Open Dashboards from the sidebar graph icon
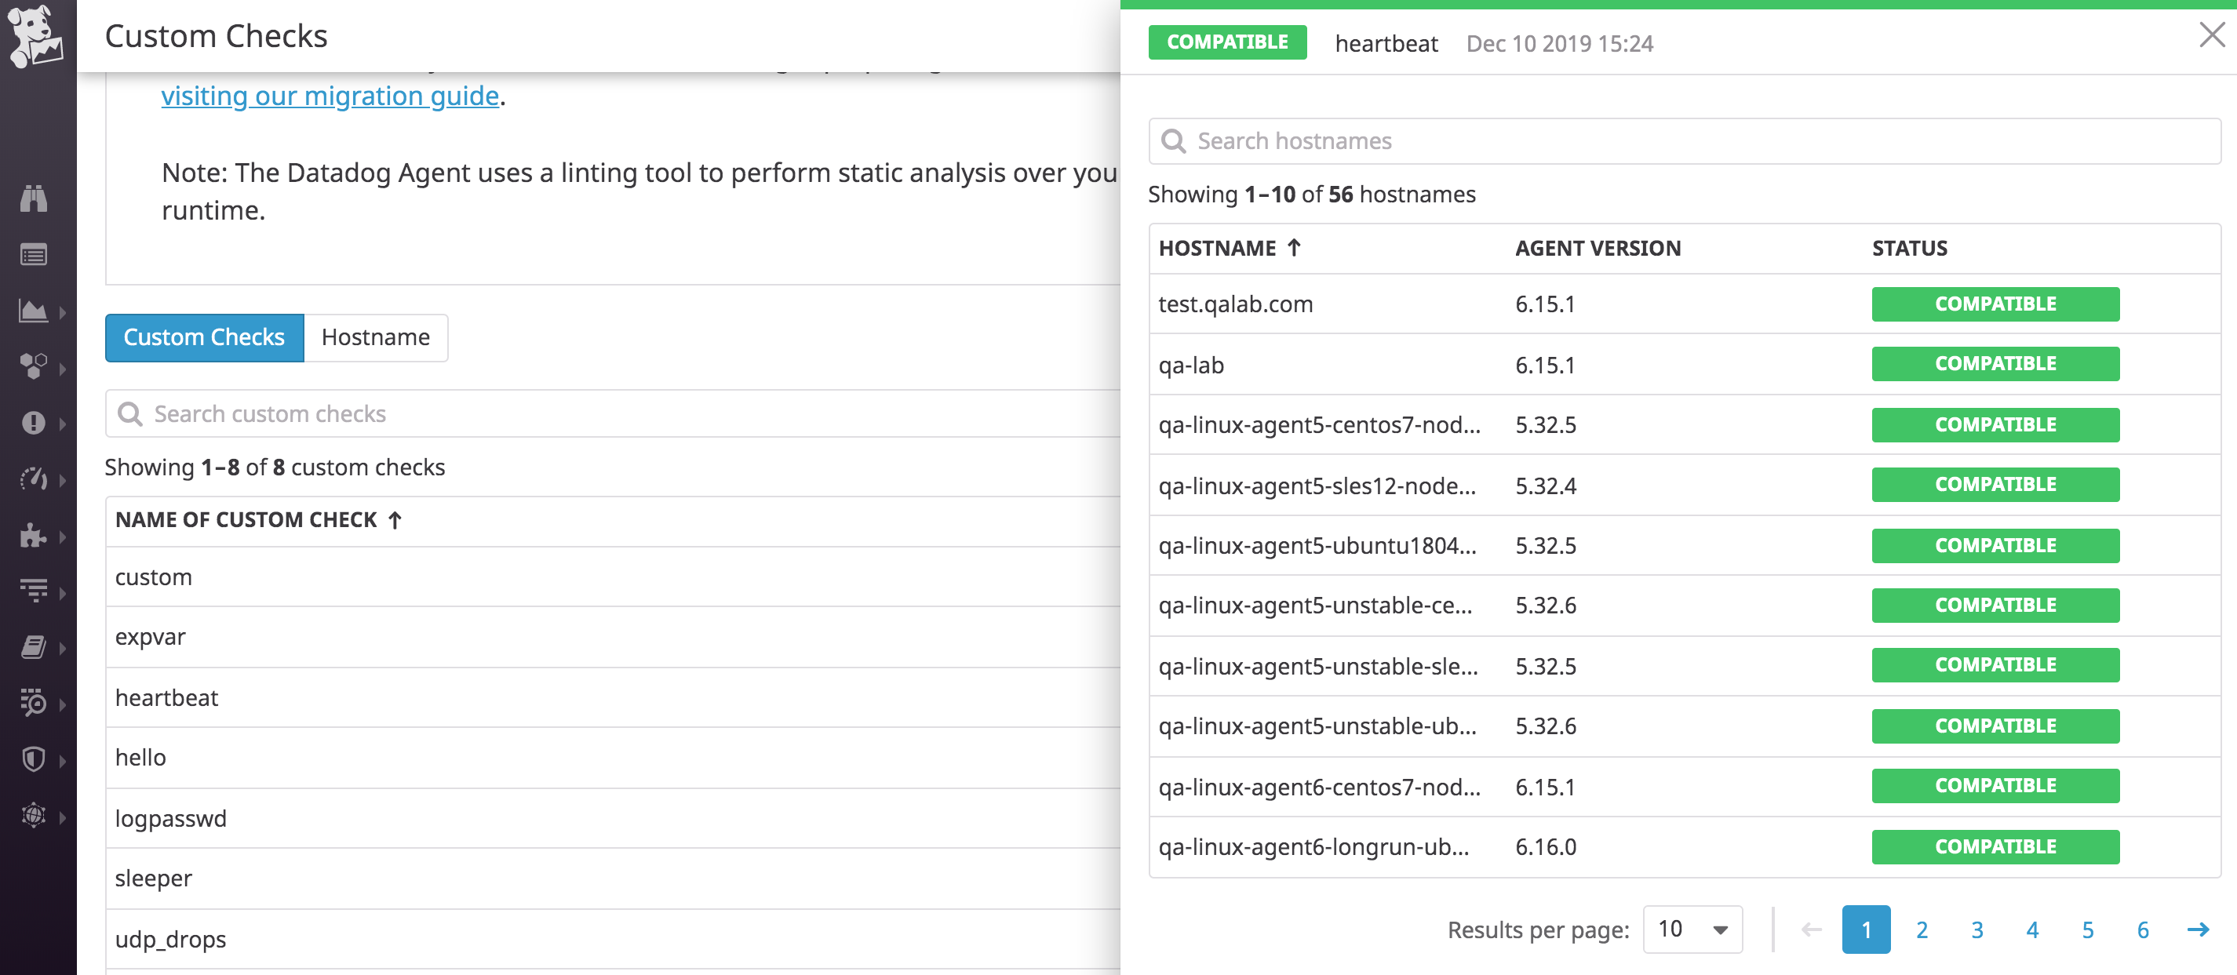The image size is (2237, 975). tap(33, 311)
